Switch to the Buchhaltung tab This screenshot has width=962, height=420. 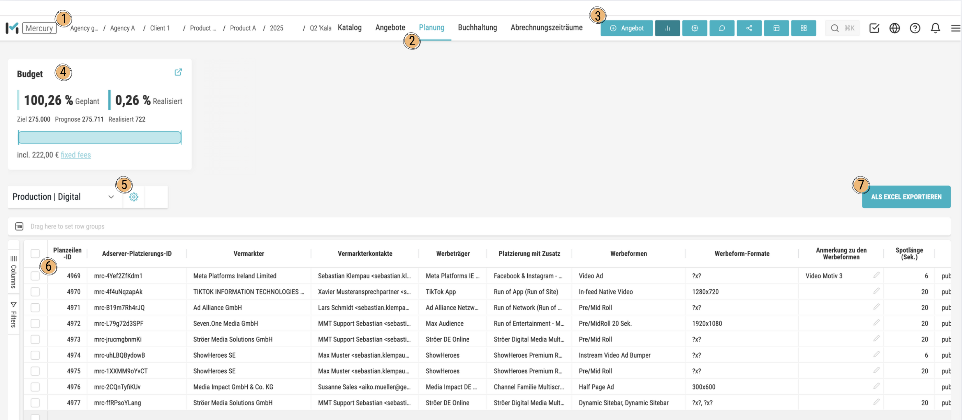tap(477, 28)
